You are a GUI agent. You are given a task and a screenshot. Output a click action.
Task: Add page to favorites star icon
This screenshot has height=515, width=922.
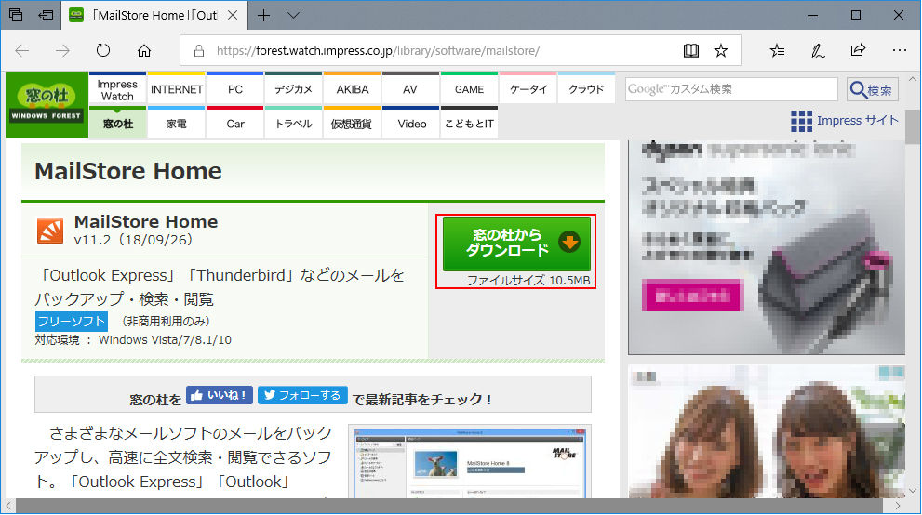pos(721,51)
